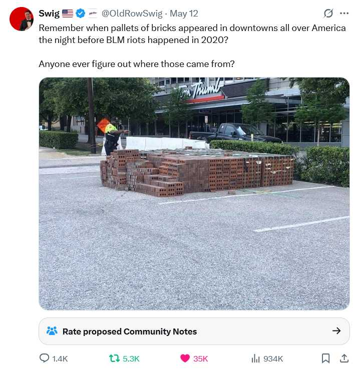Click the Grok explain-post icon
This screenshot has width=359, height=371.
328,13
